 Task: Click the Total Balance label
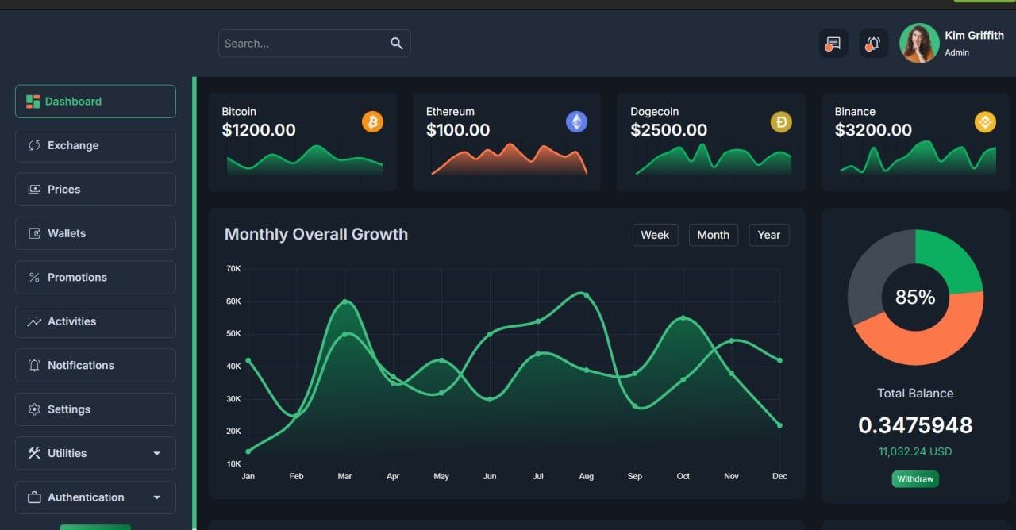coord(915,394)
